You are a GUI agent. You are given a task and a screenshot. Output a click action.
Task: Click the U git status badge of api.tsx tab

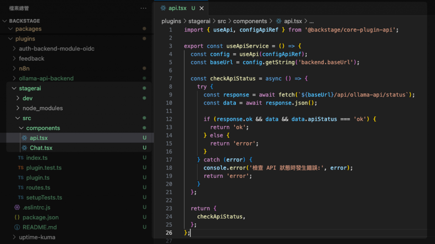click(x=193, y=9)
